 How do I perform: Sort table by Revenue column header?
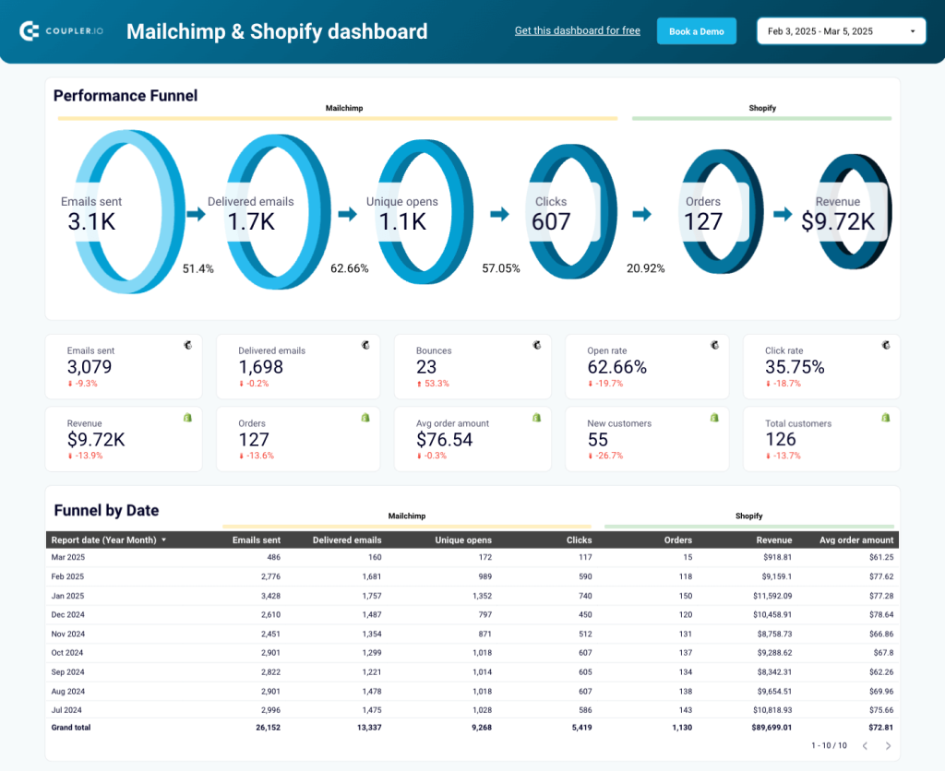774,540
